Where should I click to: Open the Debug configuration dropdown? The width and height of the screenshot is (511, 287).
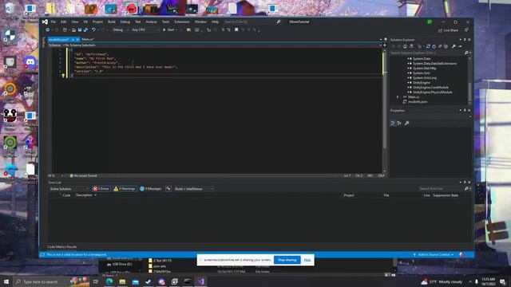coord(120,30)
